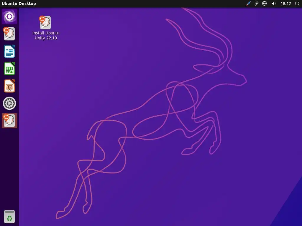Open System Settings gear icon
This screenshot has height=226, width=302.
coord(9,103)
